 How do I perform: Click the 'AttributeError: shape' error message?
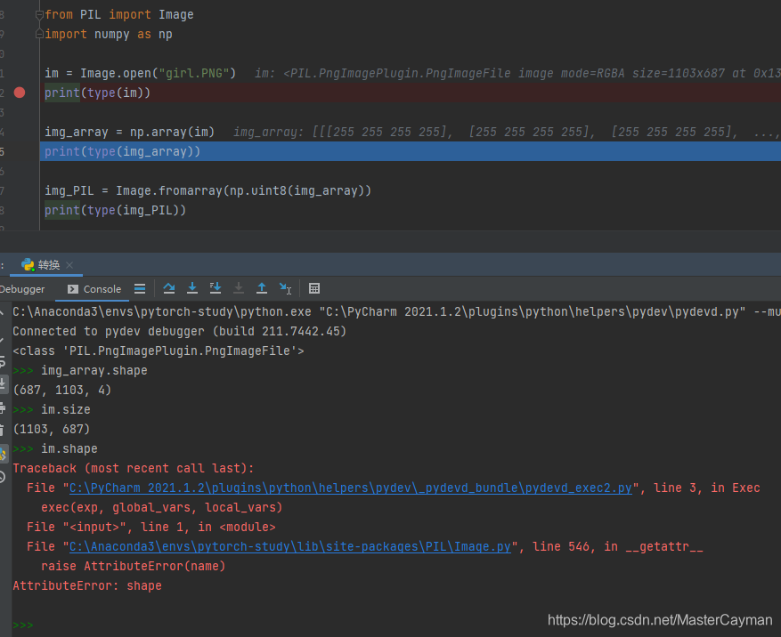pos(87,585)
